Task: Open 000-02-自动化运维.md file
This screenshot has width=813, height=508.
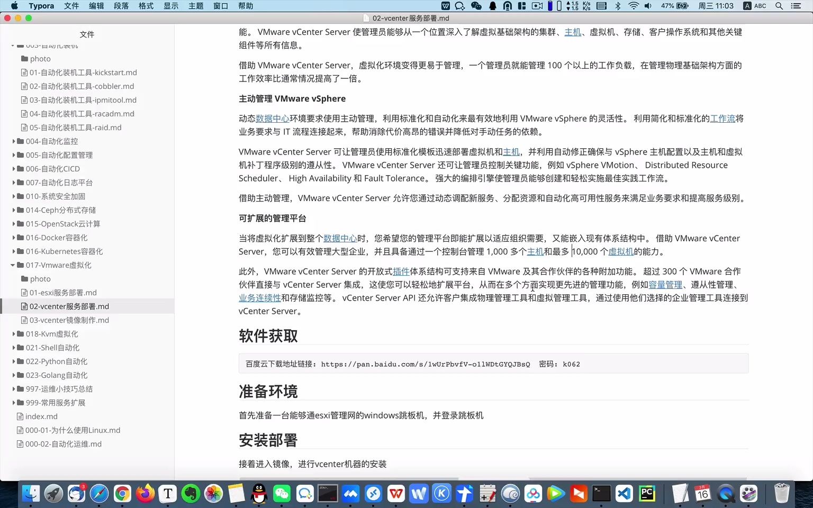Action: 64,444
